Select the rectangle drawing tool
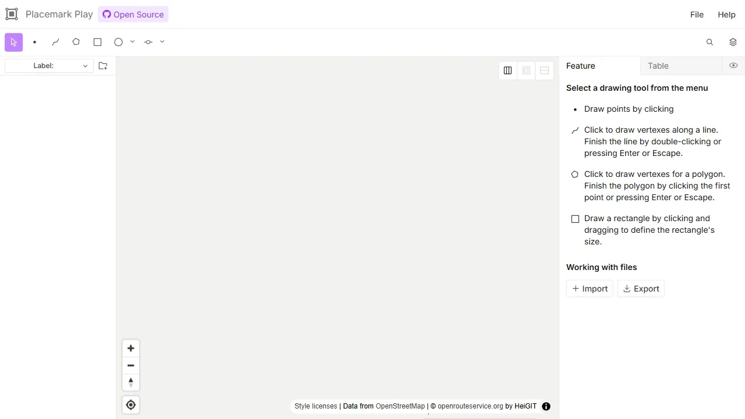Image resolution: width=745 pixels, height=419 pixels. pos(98,42)
